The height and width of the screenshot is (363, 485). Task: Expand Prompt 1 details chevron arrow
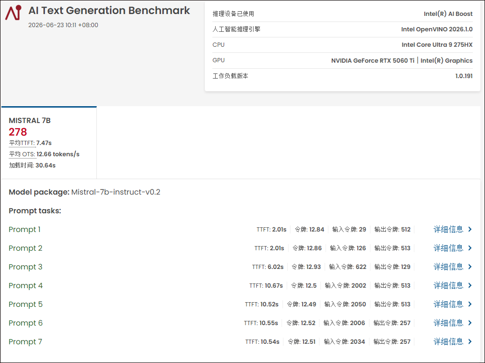(470, 229)
